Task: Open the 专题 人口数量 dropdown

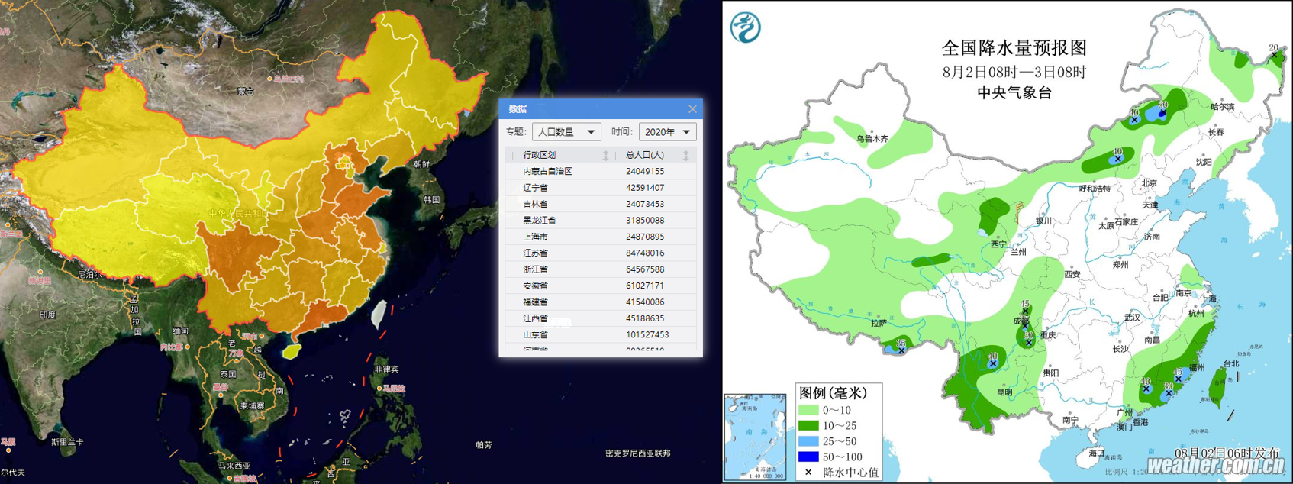Action: point(566,132)
